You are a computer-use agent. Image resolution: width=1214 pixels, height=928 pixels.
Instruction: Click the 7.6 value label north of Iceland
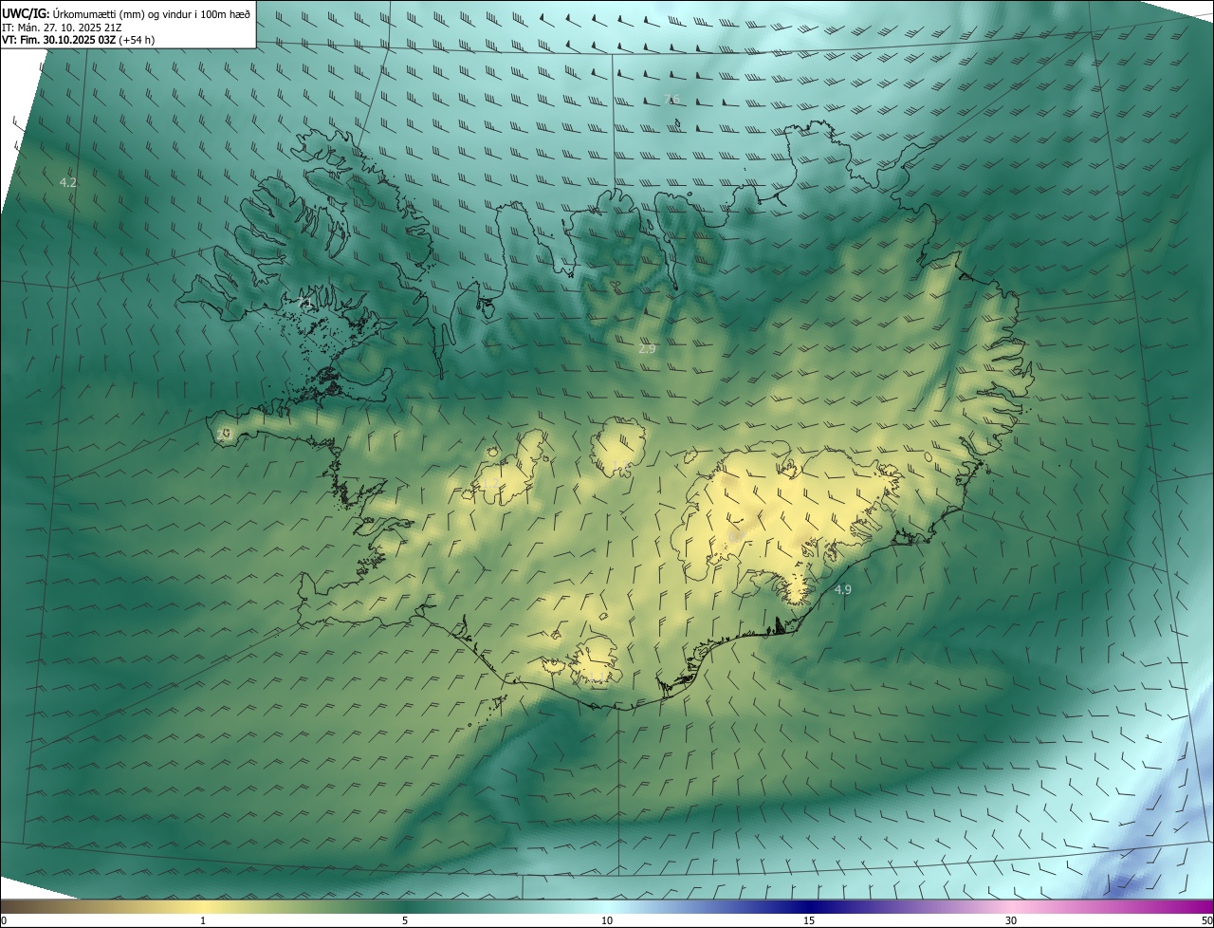point(671,99)
